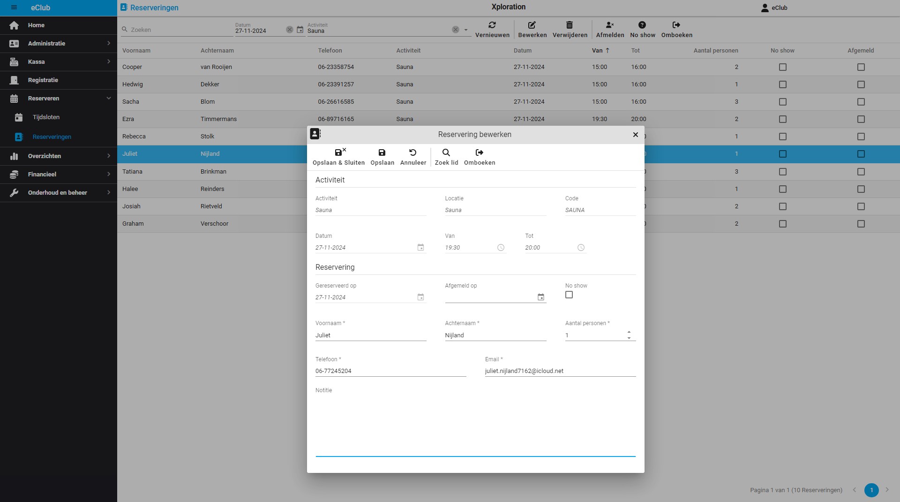Screen dimensions: 900x502
Task: Click the Zoek lid magnifier icon
Action: [446, 152]
